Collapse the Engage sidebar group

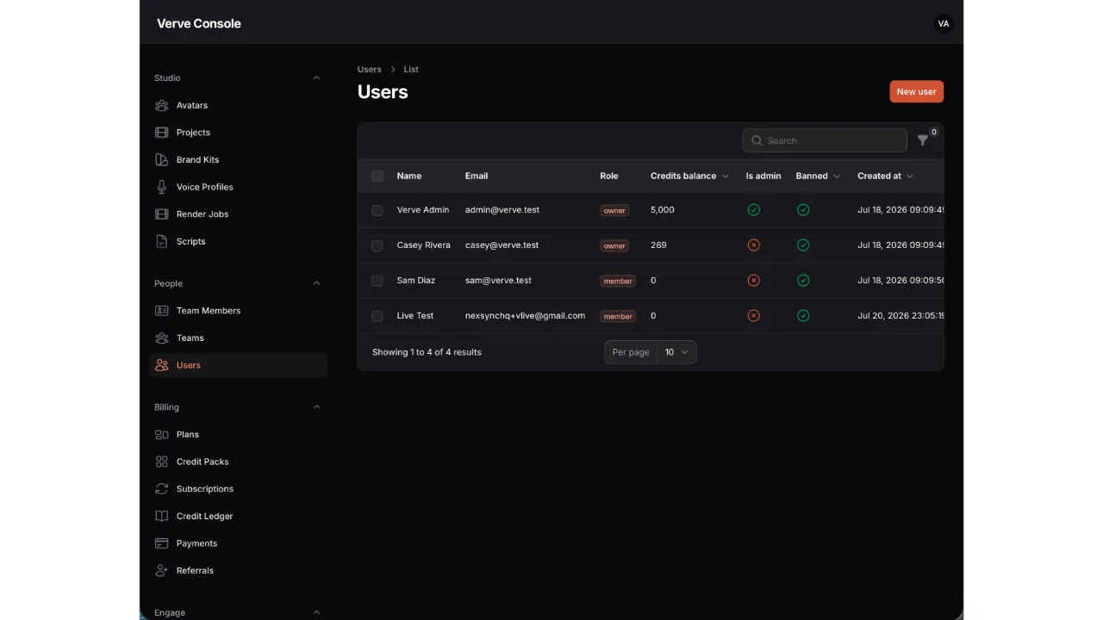[x=316, y=612]
